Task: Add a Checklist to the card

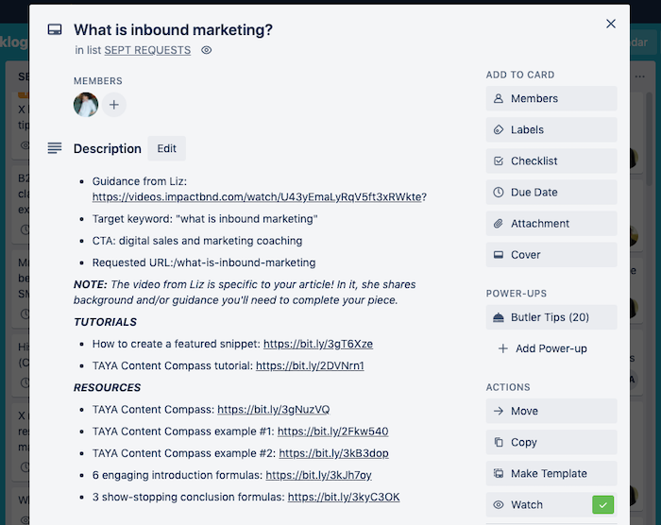Action: point(551,161)
